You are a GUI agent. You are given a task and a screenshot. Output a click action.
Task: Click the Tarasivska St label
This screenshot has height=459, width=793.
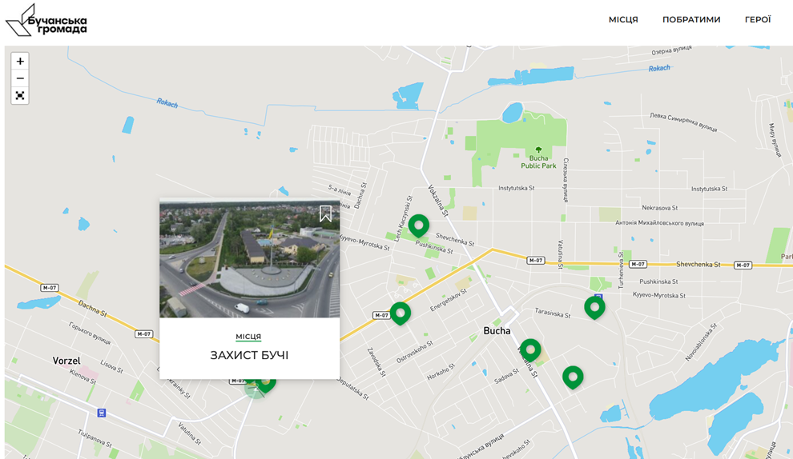tap(553, 313)
